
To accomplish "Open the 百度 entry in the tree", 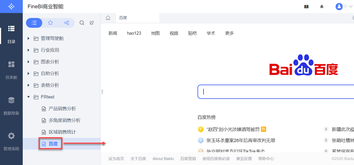I will (x=53, y=144).
